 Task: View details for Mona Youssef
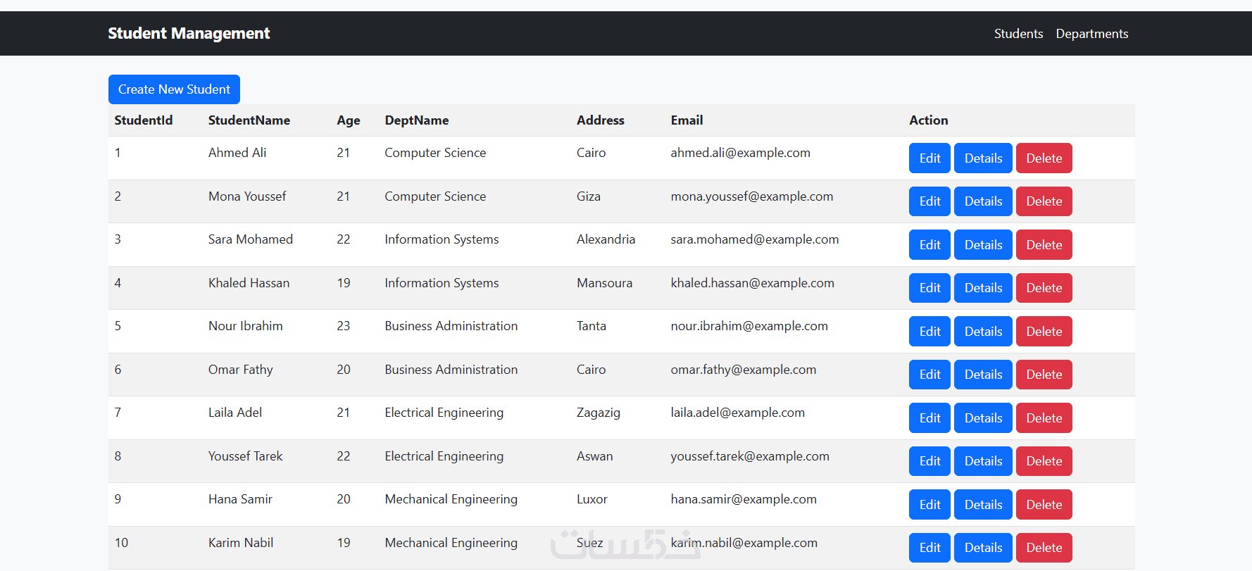[983, 201]
